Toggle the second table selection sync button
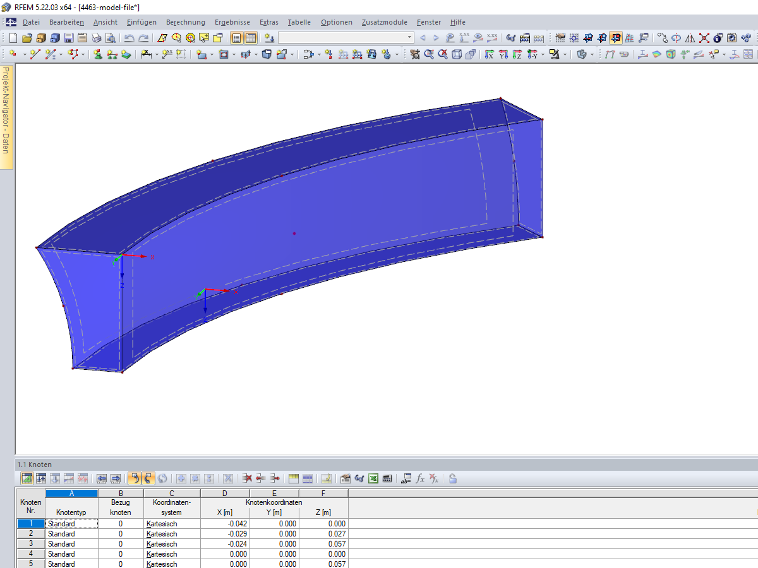Image resolution: width=758 pixels, height=568 pixels. 148,478
